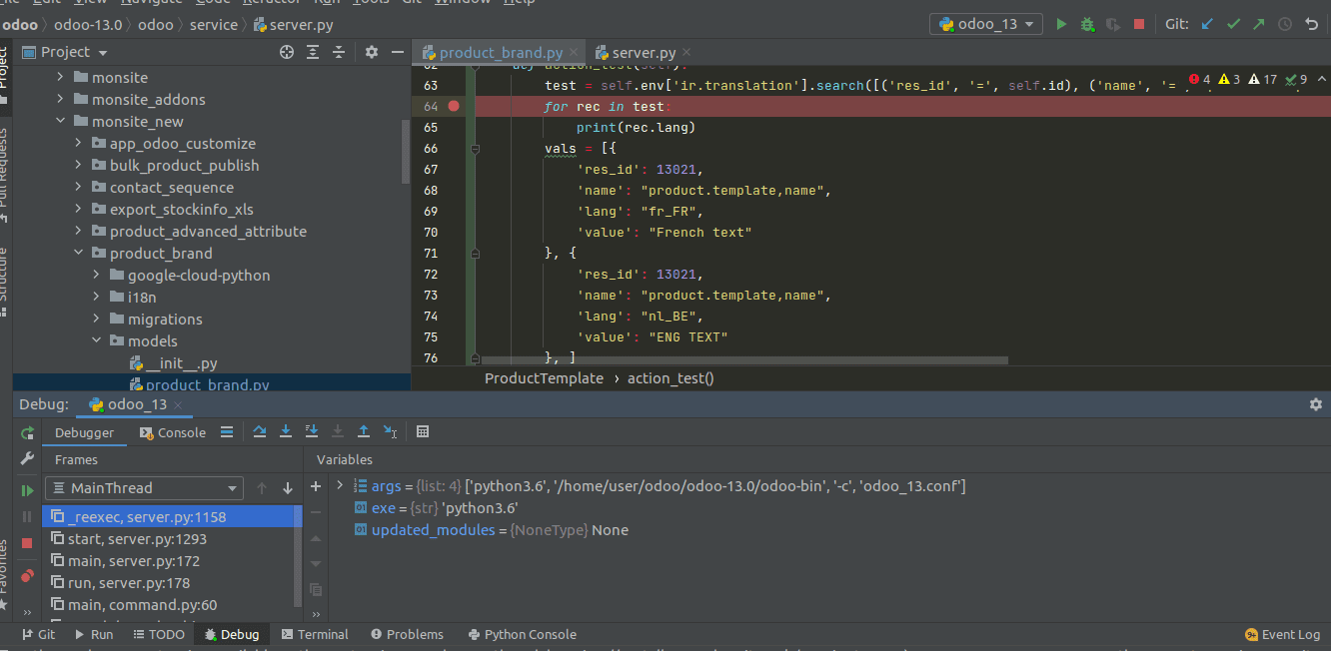The height and width of the screenshot is (651, 1331).
Task: Toggle code fold marker at line 66
Action: click(x=476, y=149)
